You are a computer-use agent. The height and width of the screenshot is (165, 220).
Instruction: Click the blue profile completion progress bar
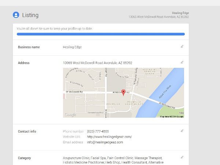click(x=101, y=34)
